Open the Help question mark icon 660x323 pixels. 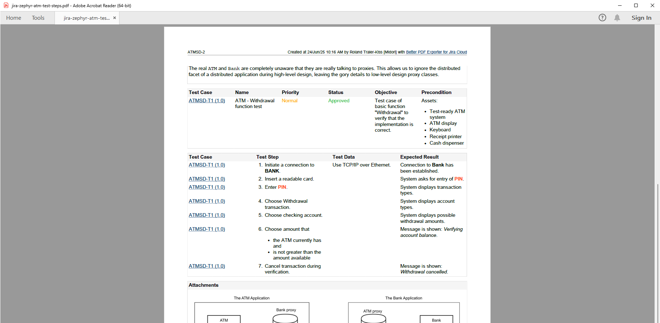[602, 18]
